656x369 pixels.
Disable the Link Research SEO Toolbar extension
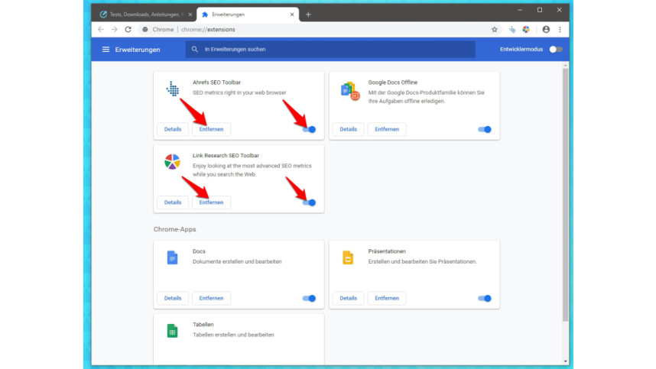pos(309,202)
